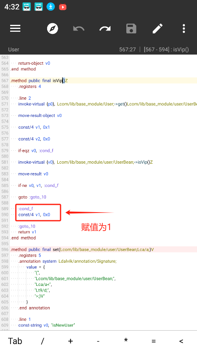
Task: Place cursor on .line 2 directive
Action: (24, 98)
